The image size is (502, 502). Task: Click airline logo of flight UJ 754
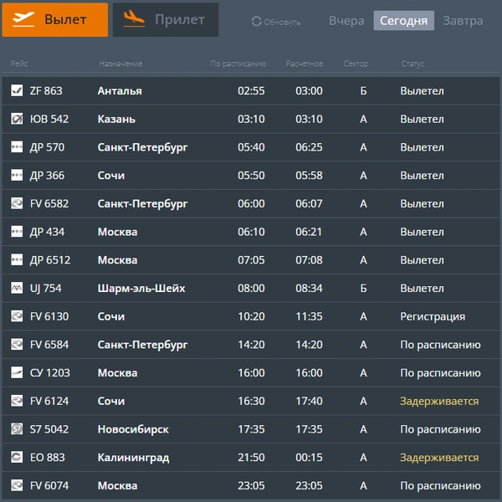pos(17,288)
